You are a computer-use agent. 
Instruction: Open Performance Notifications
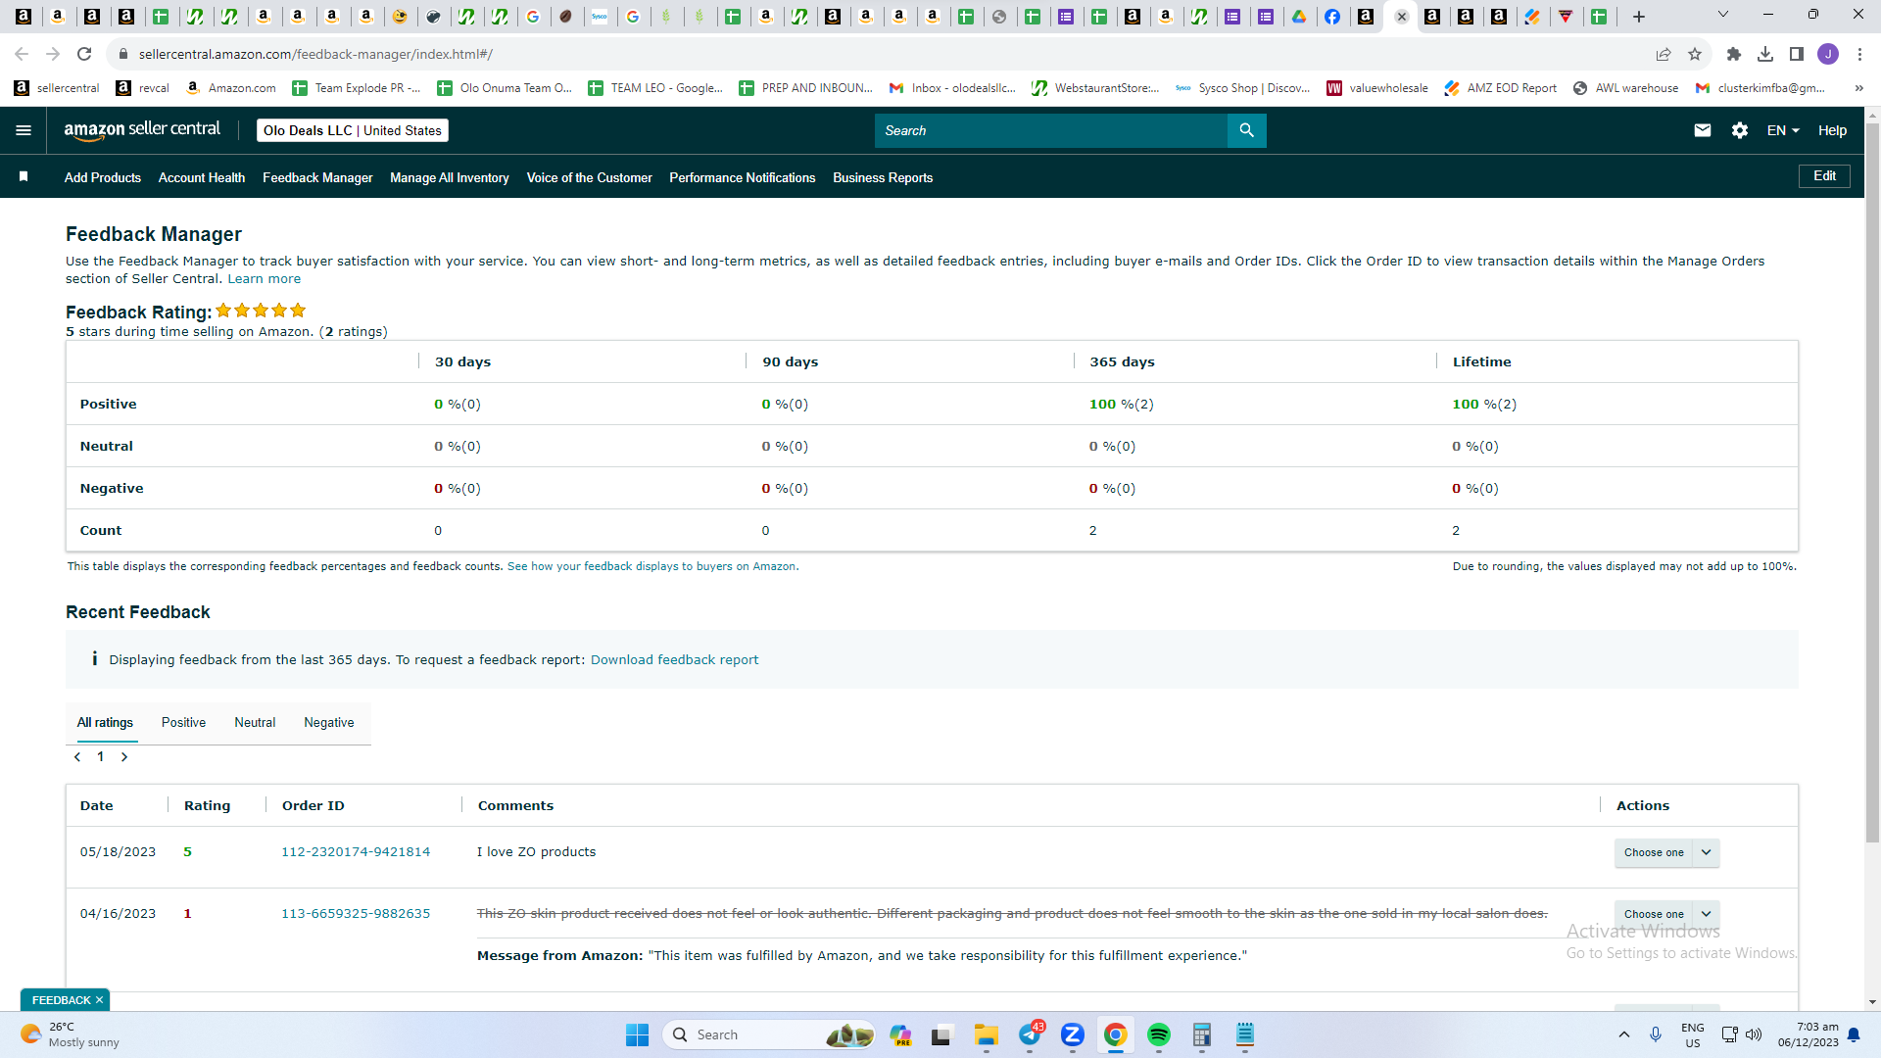[743, 177]
